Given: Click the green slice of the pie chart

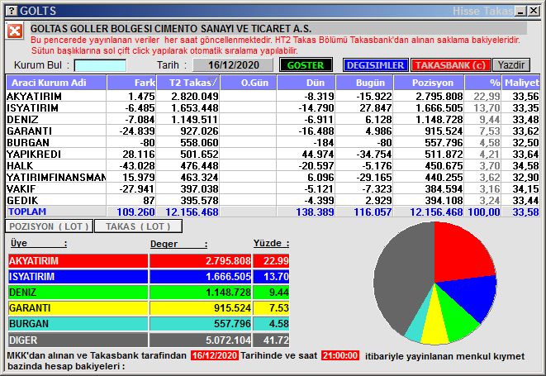Looking at the screenshot, I should pyautogui.click(x=454, y=319).
